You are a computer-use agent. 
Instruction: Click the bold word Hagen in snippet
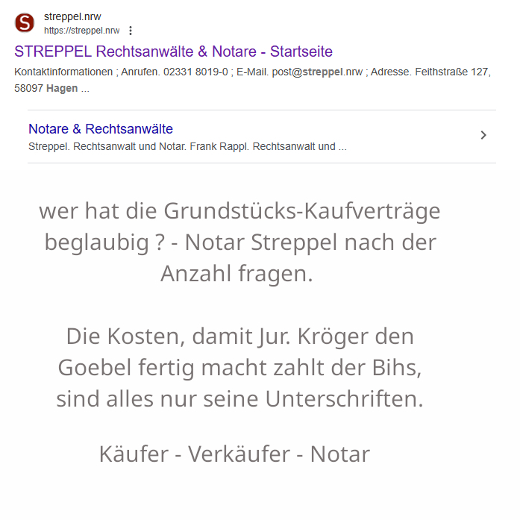coord(62,89)
